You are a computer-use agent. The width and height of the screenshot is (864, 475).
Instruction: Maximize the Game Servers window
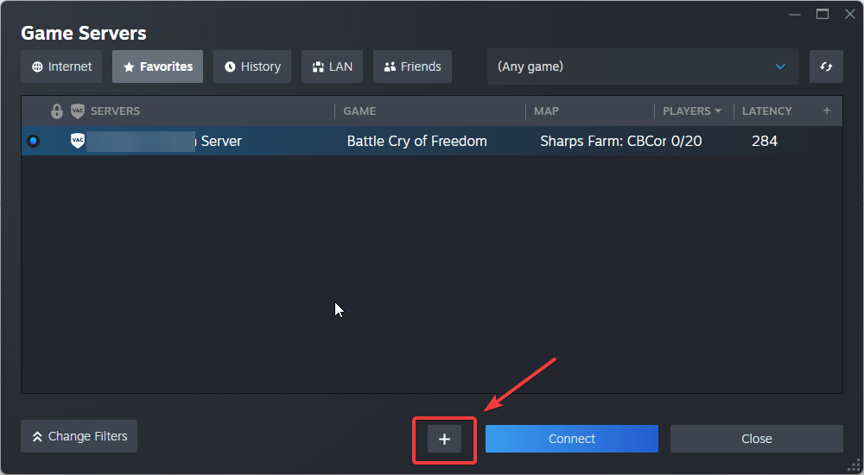pos(823,14)
